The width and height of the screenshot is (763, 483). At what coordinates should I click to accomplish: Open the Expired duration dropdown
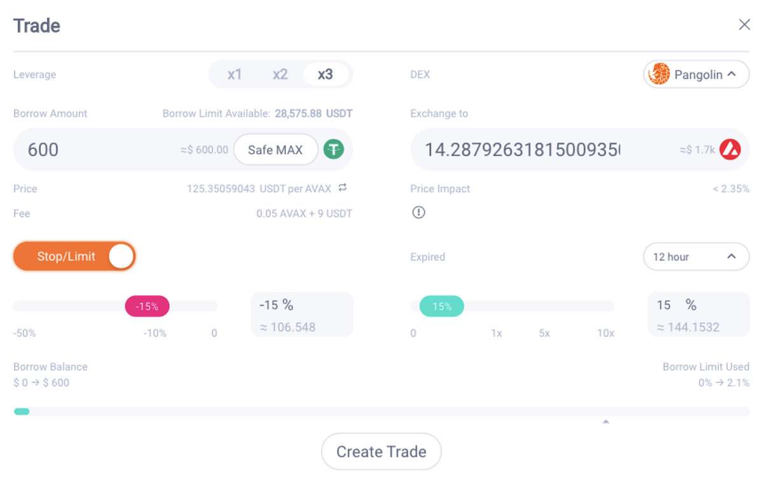point(696,256)
